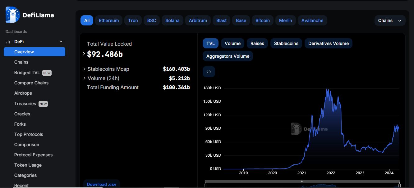
Task: Filter by Solana chain
Action: pyautogui.click(x=172, y=20)
